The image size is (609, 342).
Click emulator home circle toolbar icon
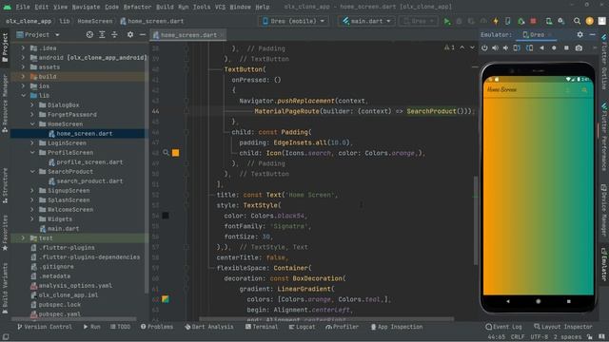[554, 48]
